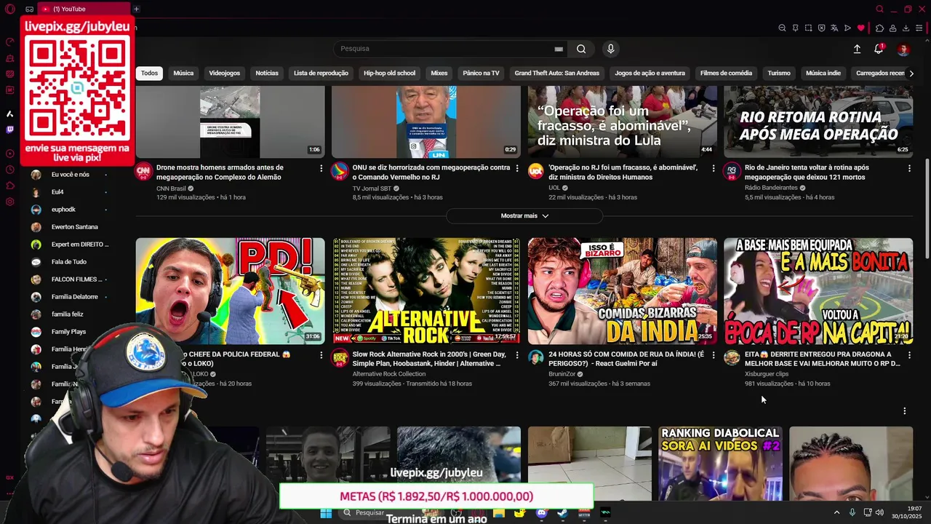
Task: Select the Todos filter chip
Action: 149,73
